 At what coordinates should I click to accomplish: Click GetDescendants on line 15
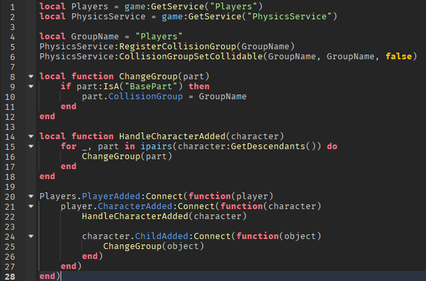tap(268, 146)
